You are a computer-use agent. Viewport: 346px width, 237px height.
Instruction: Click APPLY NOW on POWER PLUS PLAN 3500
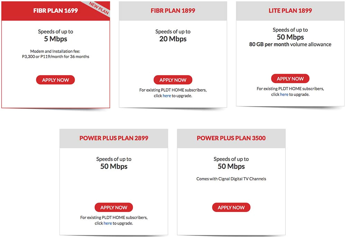coord(231,207)
